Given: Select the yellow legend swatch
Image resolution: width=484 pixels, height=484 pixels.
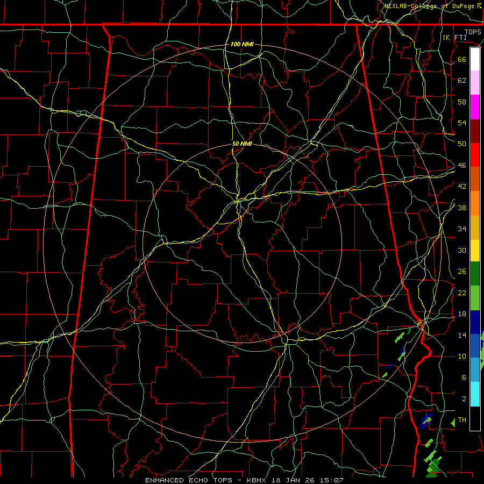Looking at the screenshot, I should (475, 251).
